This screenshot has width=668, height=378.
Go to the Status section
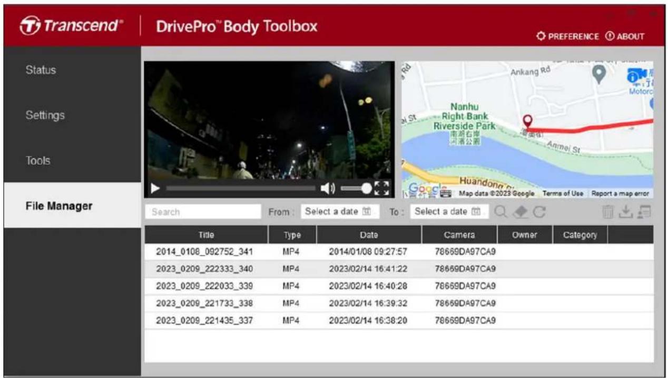(72, 69)
